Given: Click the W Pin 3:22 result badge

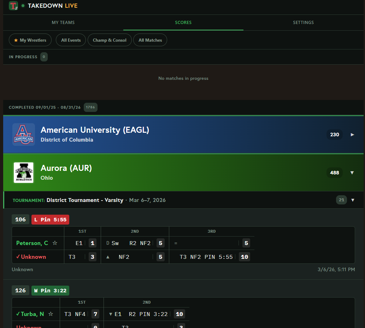Looking at the screenshot, I should pos(50,291).
